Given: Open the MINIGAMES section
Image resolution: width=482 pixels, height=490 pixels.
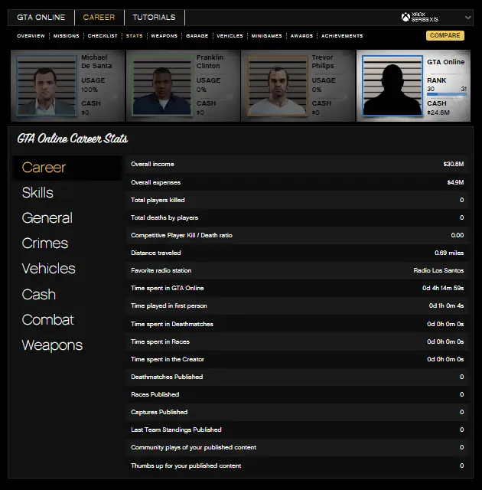Looking at the screenshot, I should click(266, 36).
